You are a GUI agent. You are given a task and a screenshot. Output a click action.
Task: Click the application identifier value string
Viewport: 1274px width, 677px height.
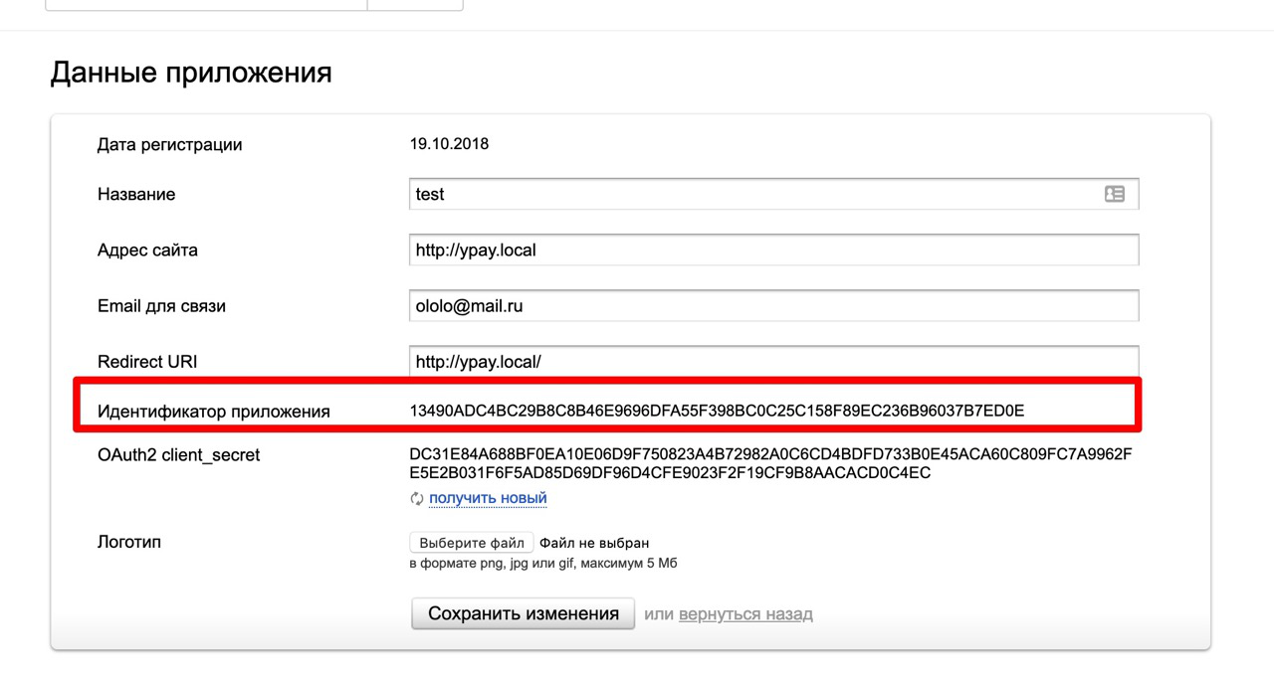click(x=717, y=411)
